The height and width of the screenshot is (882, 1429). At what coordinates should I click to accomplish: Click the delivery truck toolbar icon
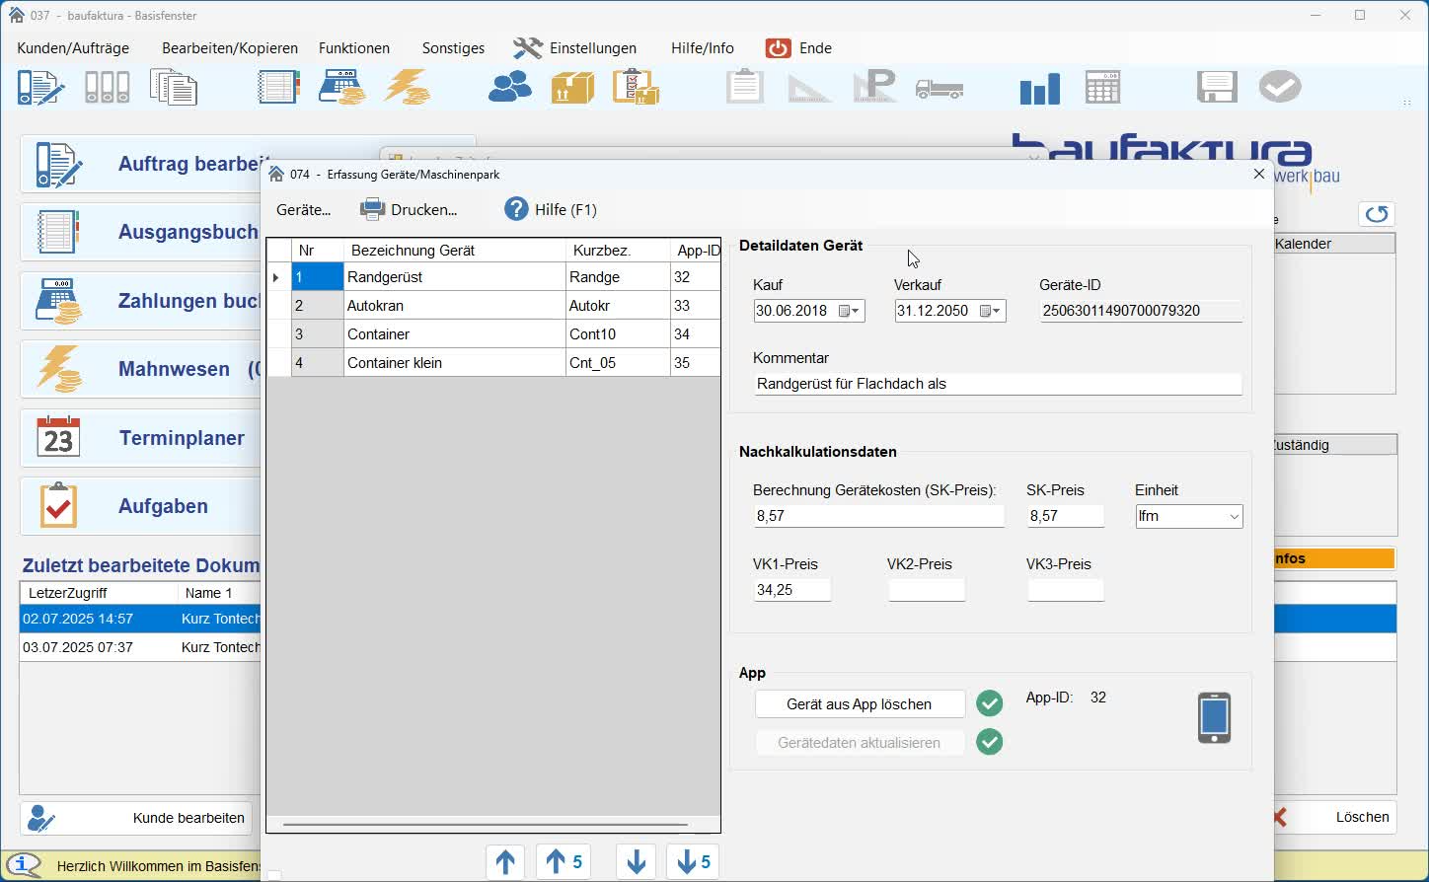pyautogui.click(x=939, y=89)
